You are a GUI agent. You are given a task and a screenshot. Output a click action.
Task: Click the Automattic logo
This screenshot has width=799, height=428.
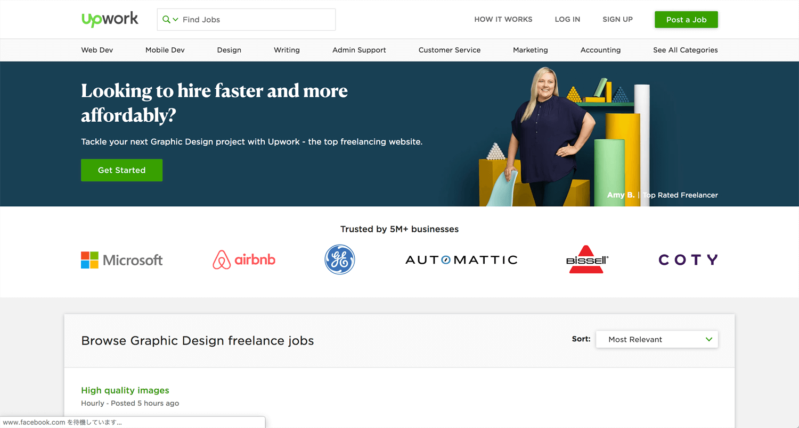[x=461, y=260]
